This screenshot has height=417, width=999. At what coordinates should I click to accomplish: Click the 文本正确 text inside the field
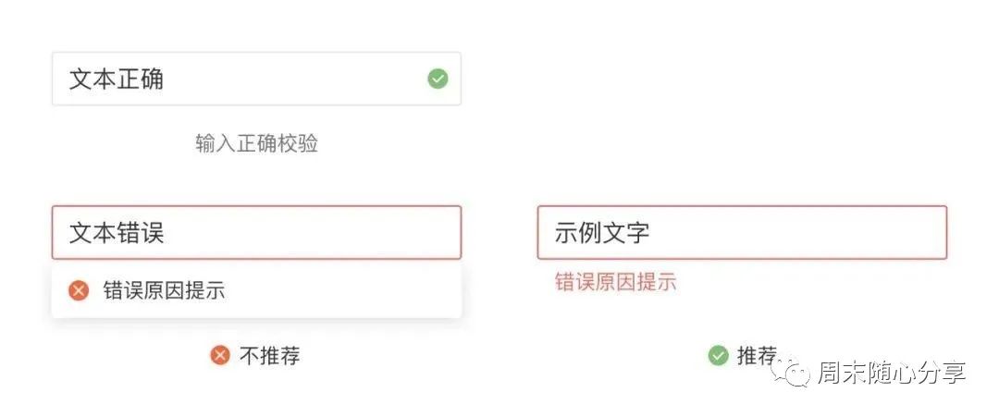click(117, 80)
